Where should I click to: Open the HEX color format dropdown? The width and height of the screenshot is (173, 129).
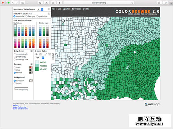pos(39,58)
